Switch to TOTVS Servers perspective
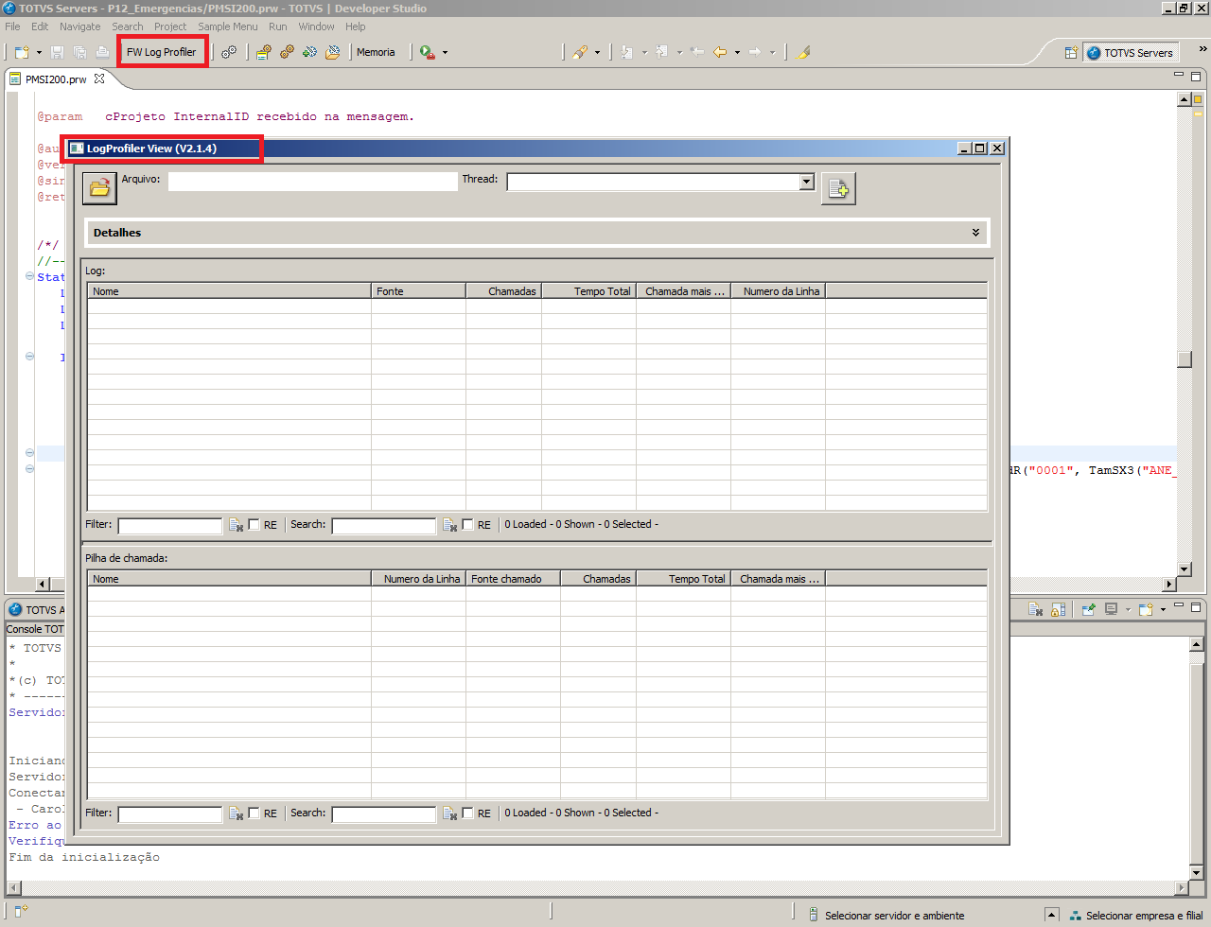The image size is (1211, 927). point(1131,53)
